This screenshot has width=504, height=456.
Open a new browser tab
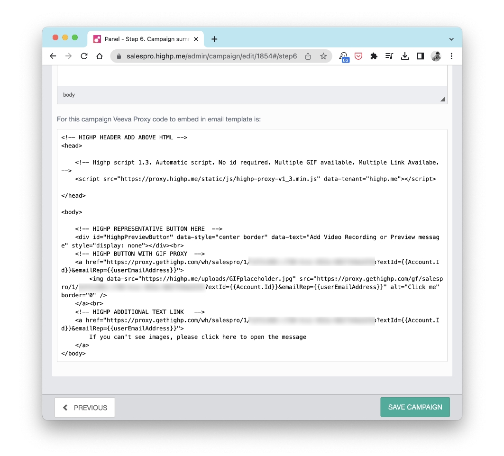(214, 39)
